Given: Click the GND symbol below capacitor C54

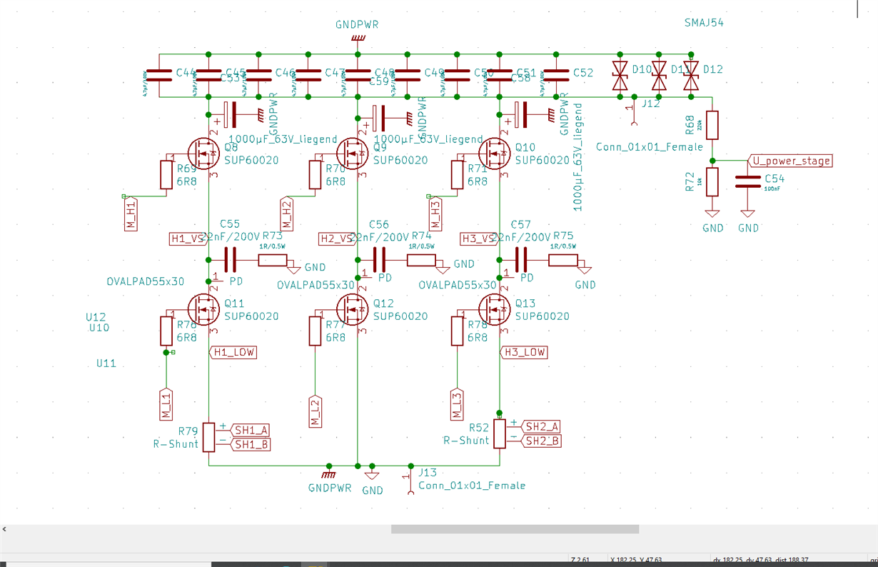Looking at the screenshot, I should pos(747,212).
